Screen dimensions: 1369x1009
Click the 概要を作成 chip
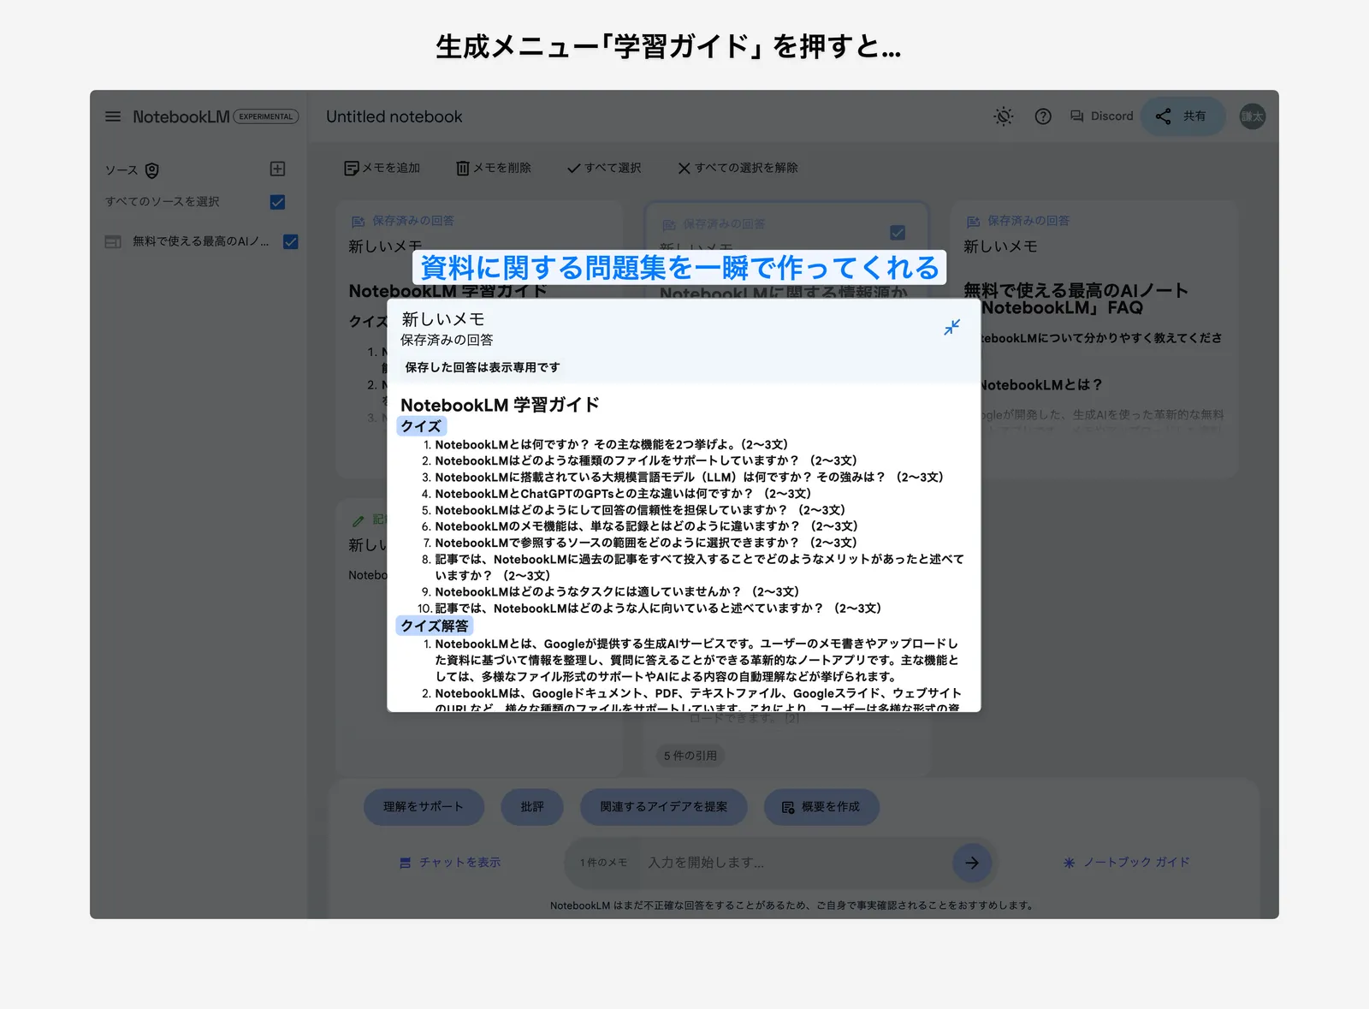(821, 807)
